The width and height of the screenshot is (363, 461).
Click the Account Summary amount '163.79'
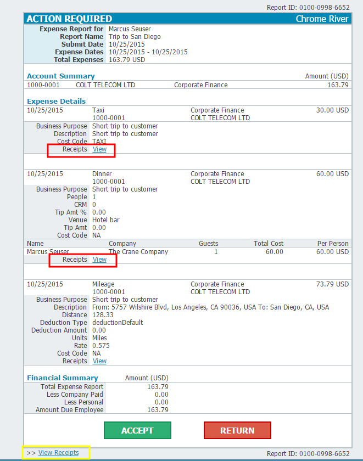[338, 85]
